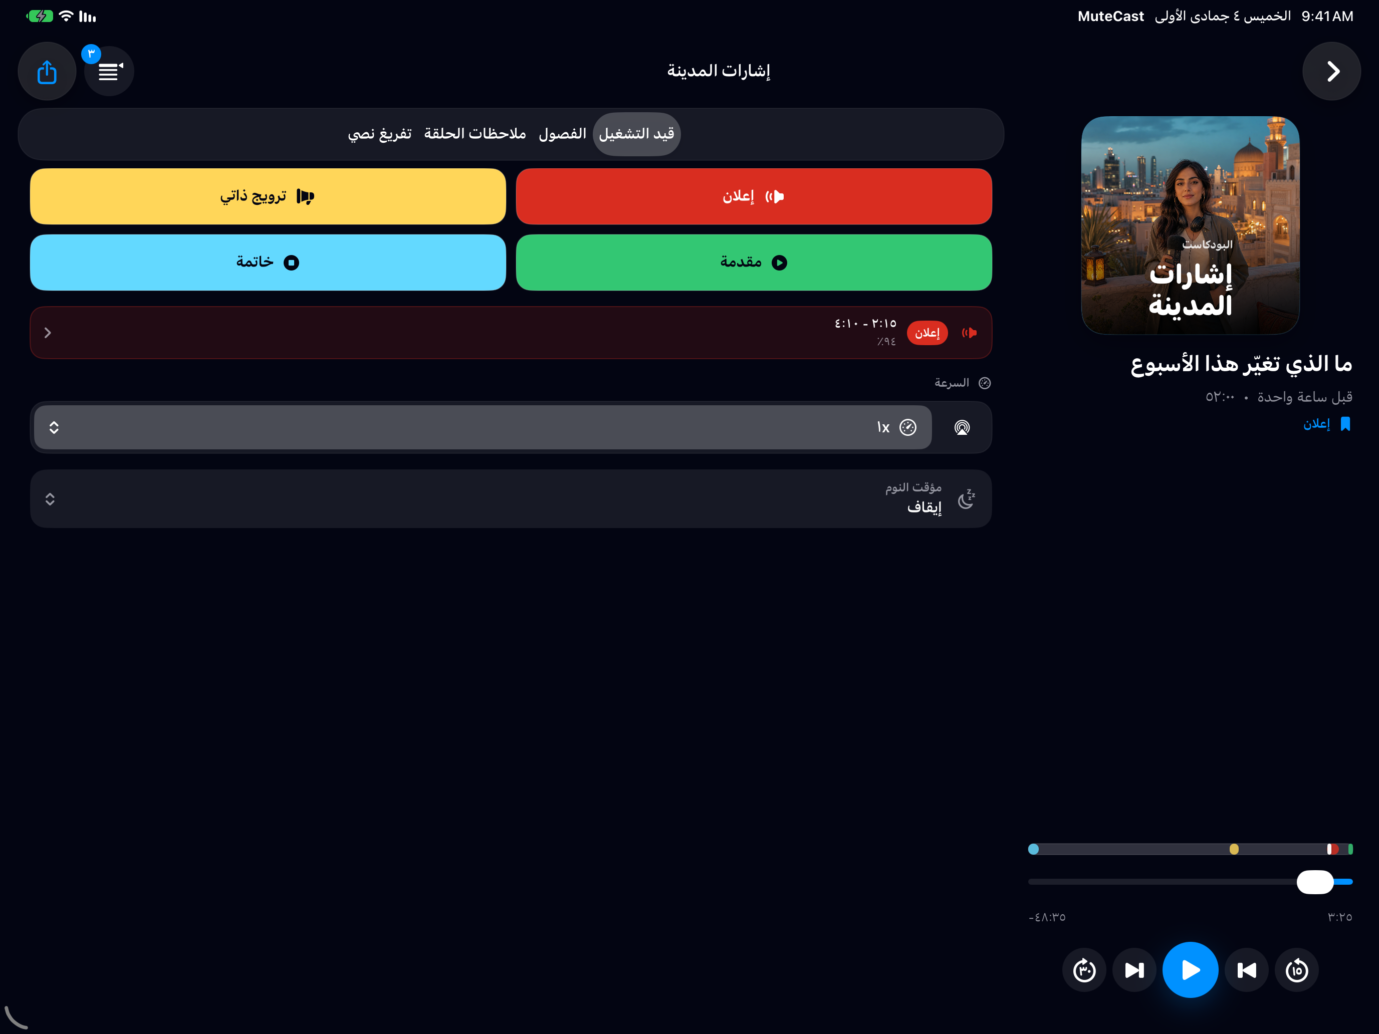Mark segment as مقدمة with the green button

(754, 263)
